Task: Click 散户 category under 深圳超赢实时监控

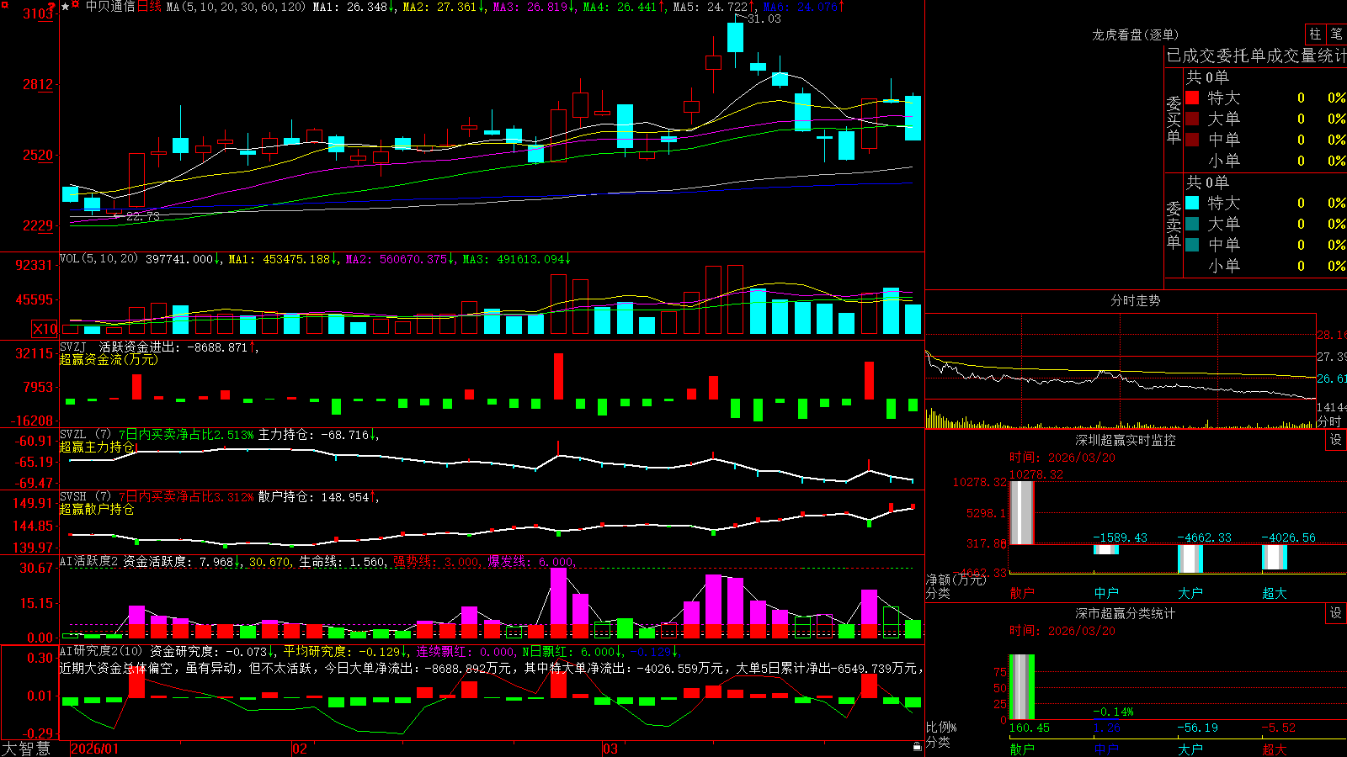Action: click(x=1022, y=593)
